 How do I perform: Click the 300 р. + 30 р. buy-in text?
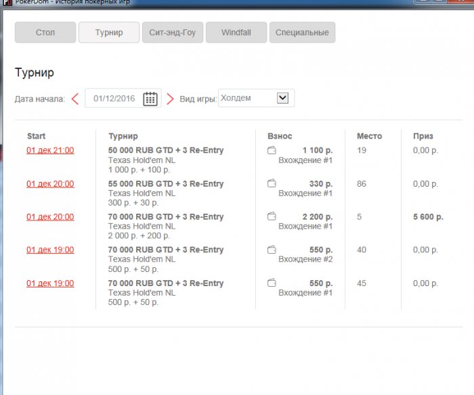[133, 203]
